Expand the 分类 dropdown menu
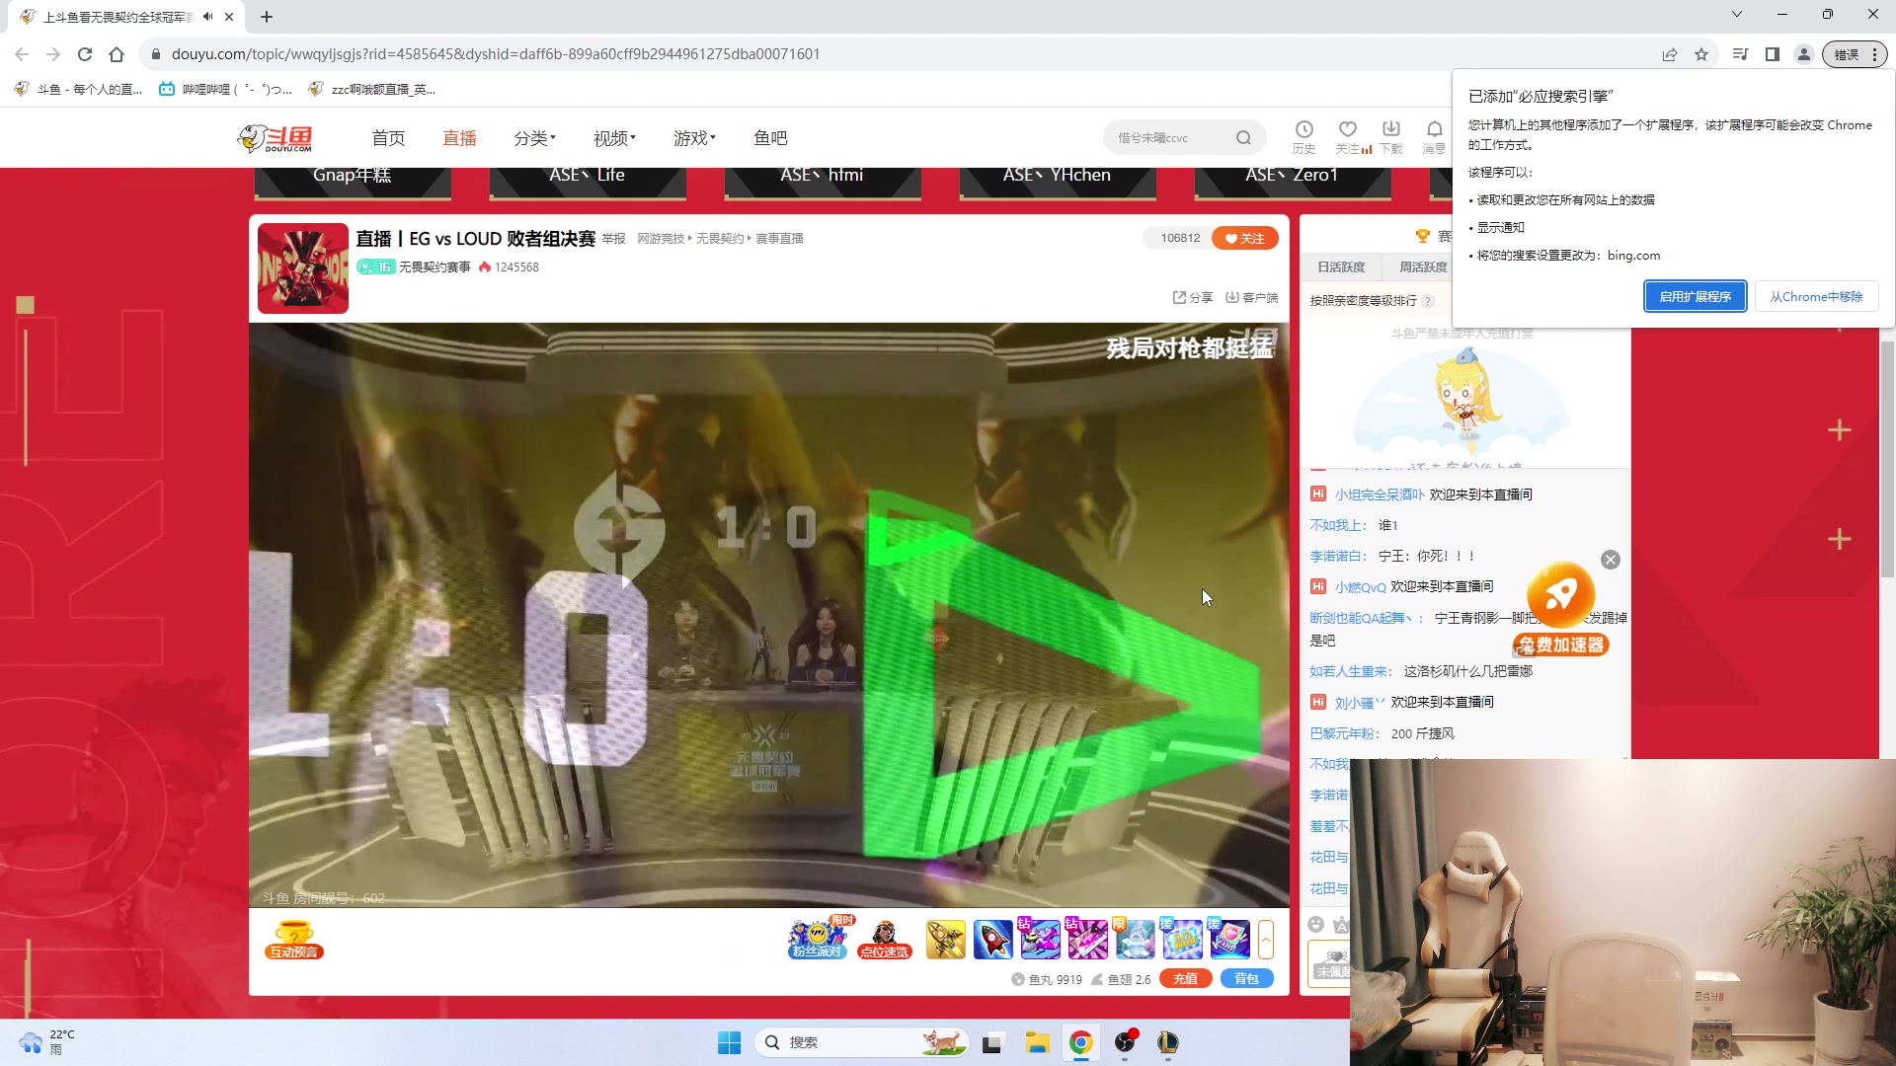 tap(534, 138)
